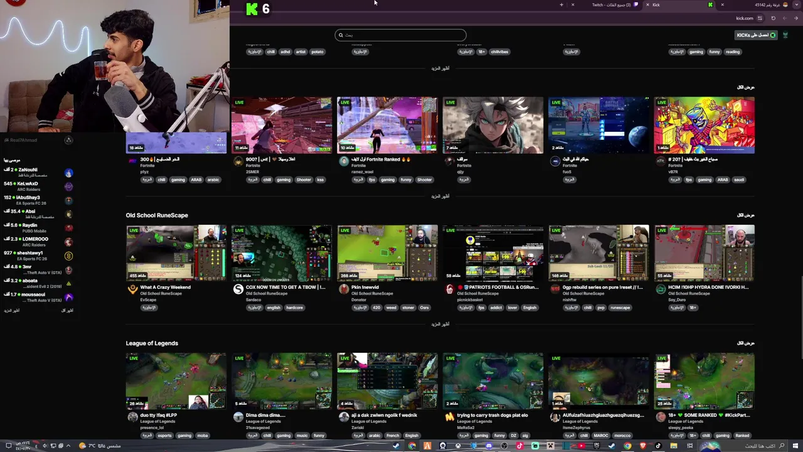Open LOMEROOO channel avatar in sidebar
The width and height of the screenshot is (803, 452).
(x=68, y=242)
